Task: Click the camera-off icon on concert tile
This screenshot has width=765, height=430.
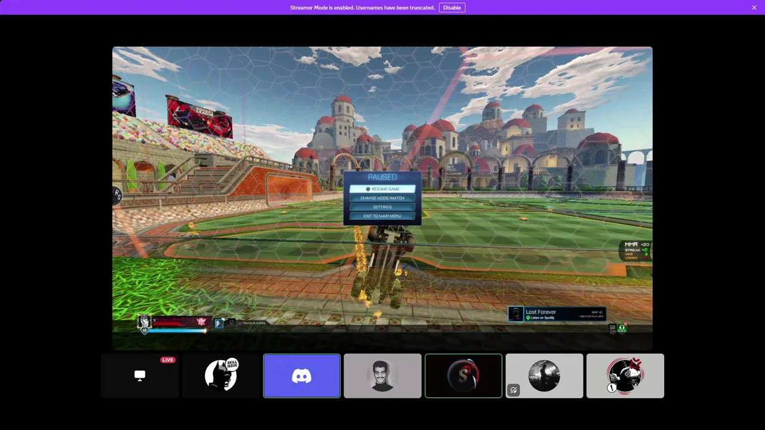Action: (x=513, y=390)
